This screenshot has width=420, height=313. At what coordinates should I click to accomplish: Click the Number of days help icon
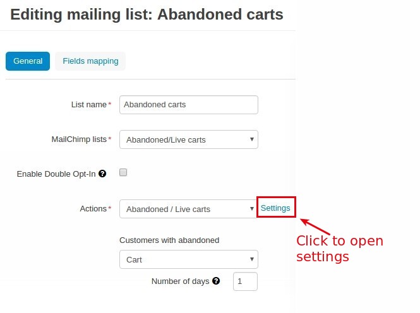click(x=216, y=281)
